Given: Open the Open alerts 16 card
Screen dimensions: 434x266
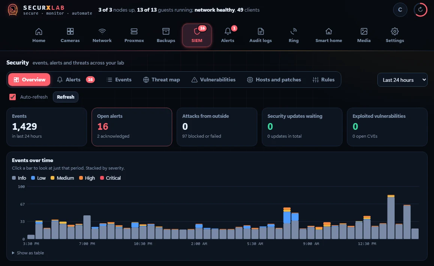Looking at the screenshot, I should click(x=132, y=127).
